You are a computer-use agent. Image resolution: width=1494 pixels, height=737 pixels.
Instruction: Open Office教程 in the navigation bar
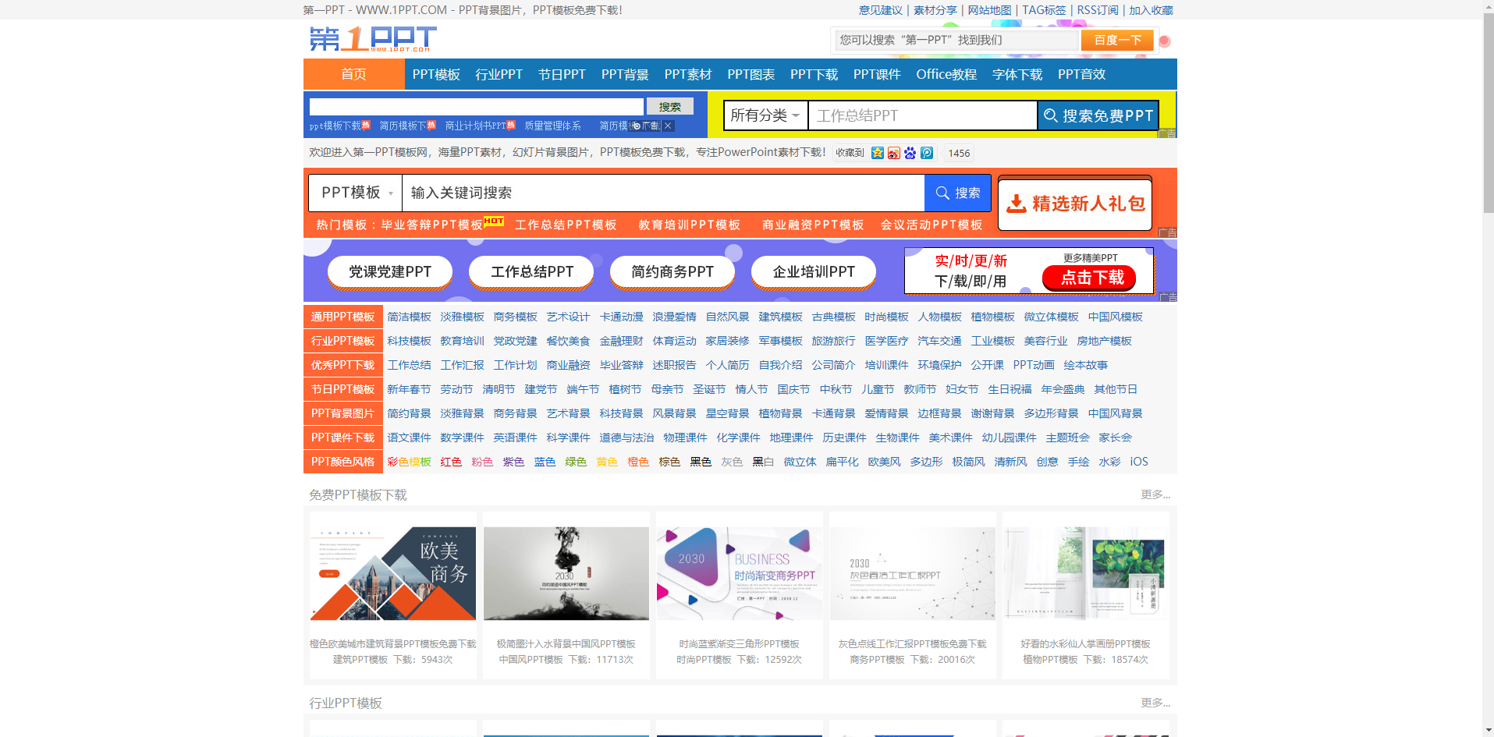pos(946,74)
